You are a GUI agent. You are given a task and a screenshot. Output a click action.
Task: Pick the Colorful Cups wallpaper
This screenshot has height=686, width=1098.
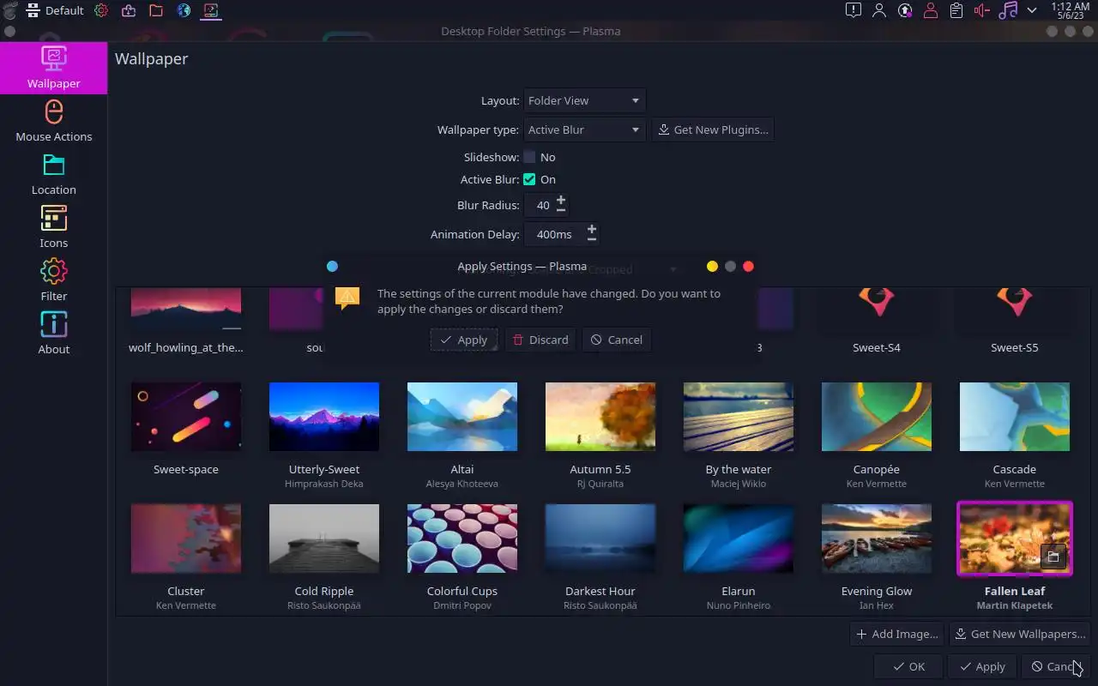click(462, 539)
